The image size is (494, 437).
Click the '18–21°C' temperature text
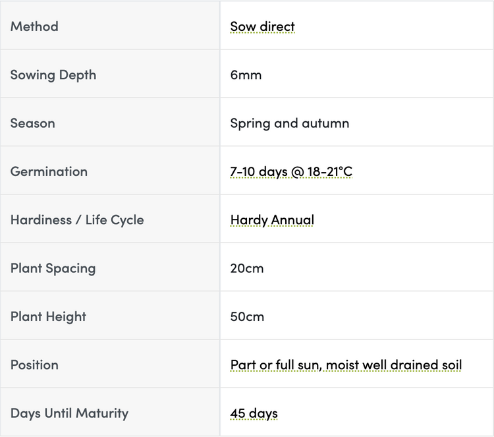(x=330, y=172)
